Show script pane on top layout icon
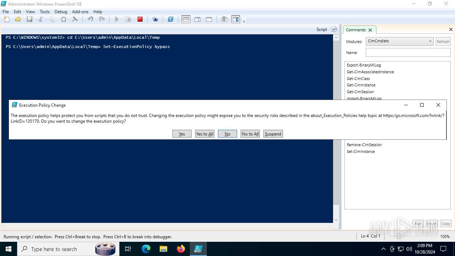 tap(186, 19)
